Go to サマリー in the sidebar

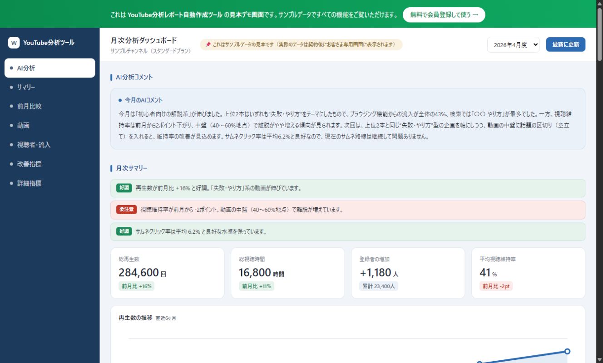tap(49, 87)
